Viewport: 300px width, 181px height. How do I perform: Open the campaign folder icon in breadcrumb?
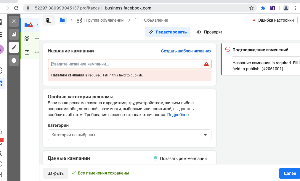[62, 20]
